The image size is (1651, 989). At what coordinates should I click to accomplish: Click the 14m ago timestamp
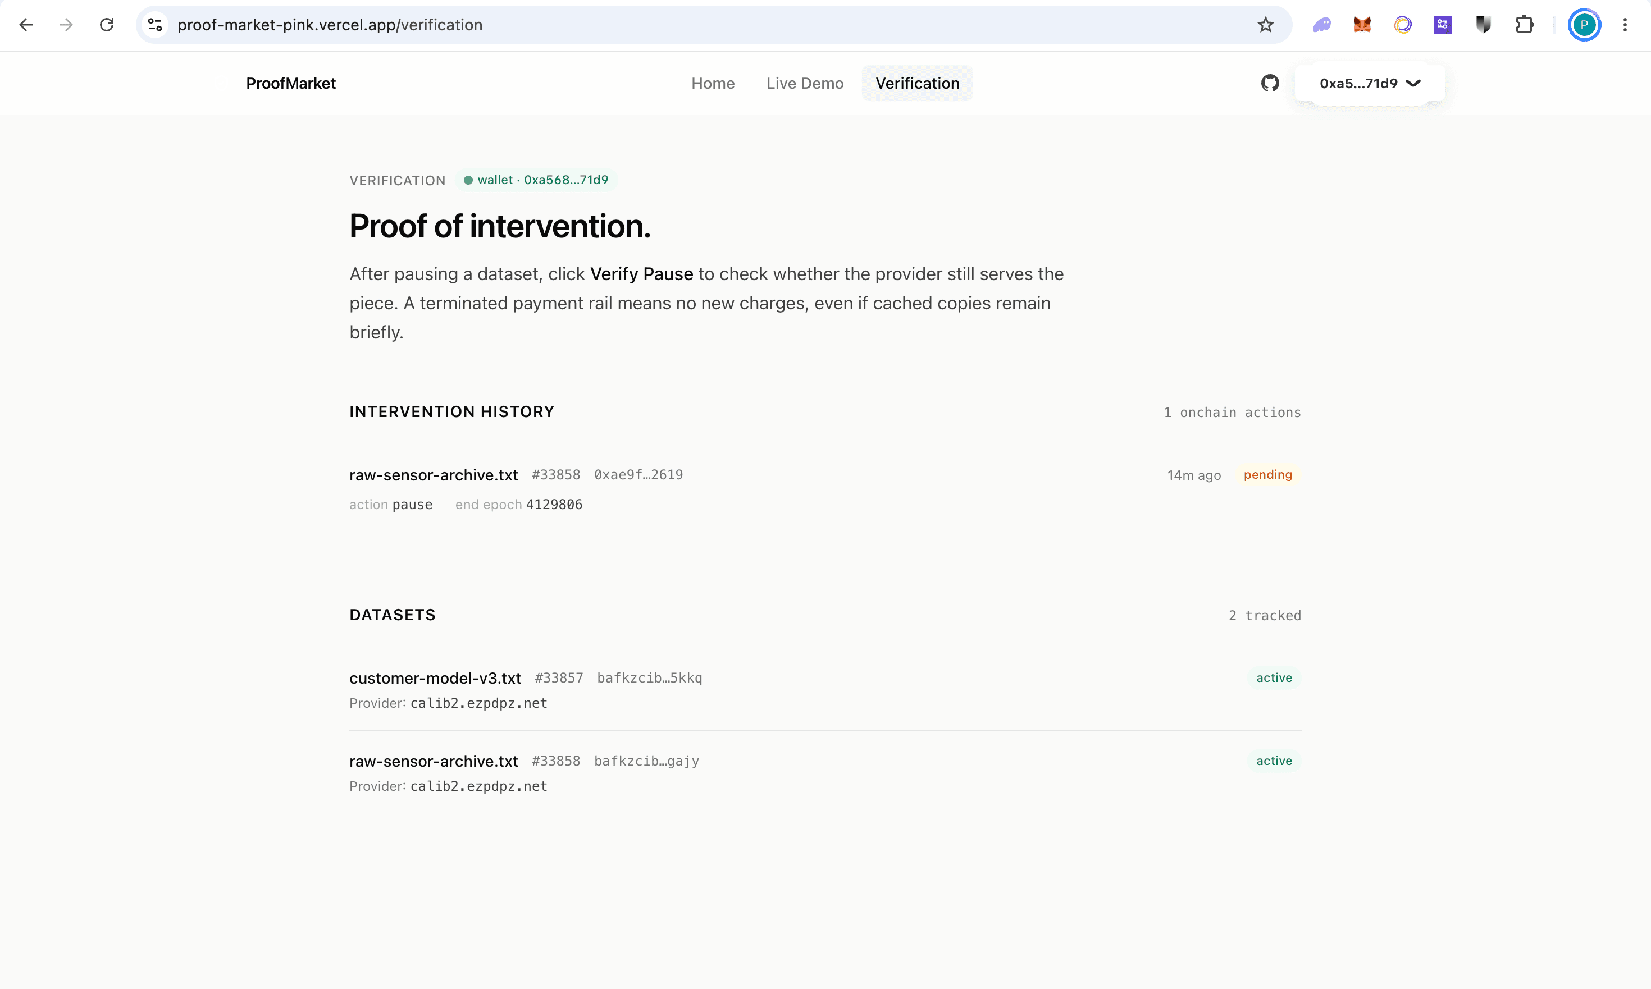[1193, 475]
